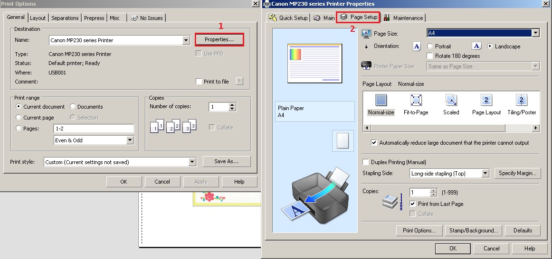Viewport: 552px width, 259px height.
Task: Click the document preview thumbnail
Action: [314, 63]
